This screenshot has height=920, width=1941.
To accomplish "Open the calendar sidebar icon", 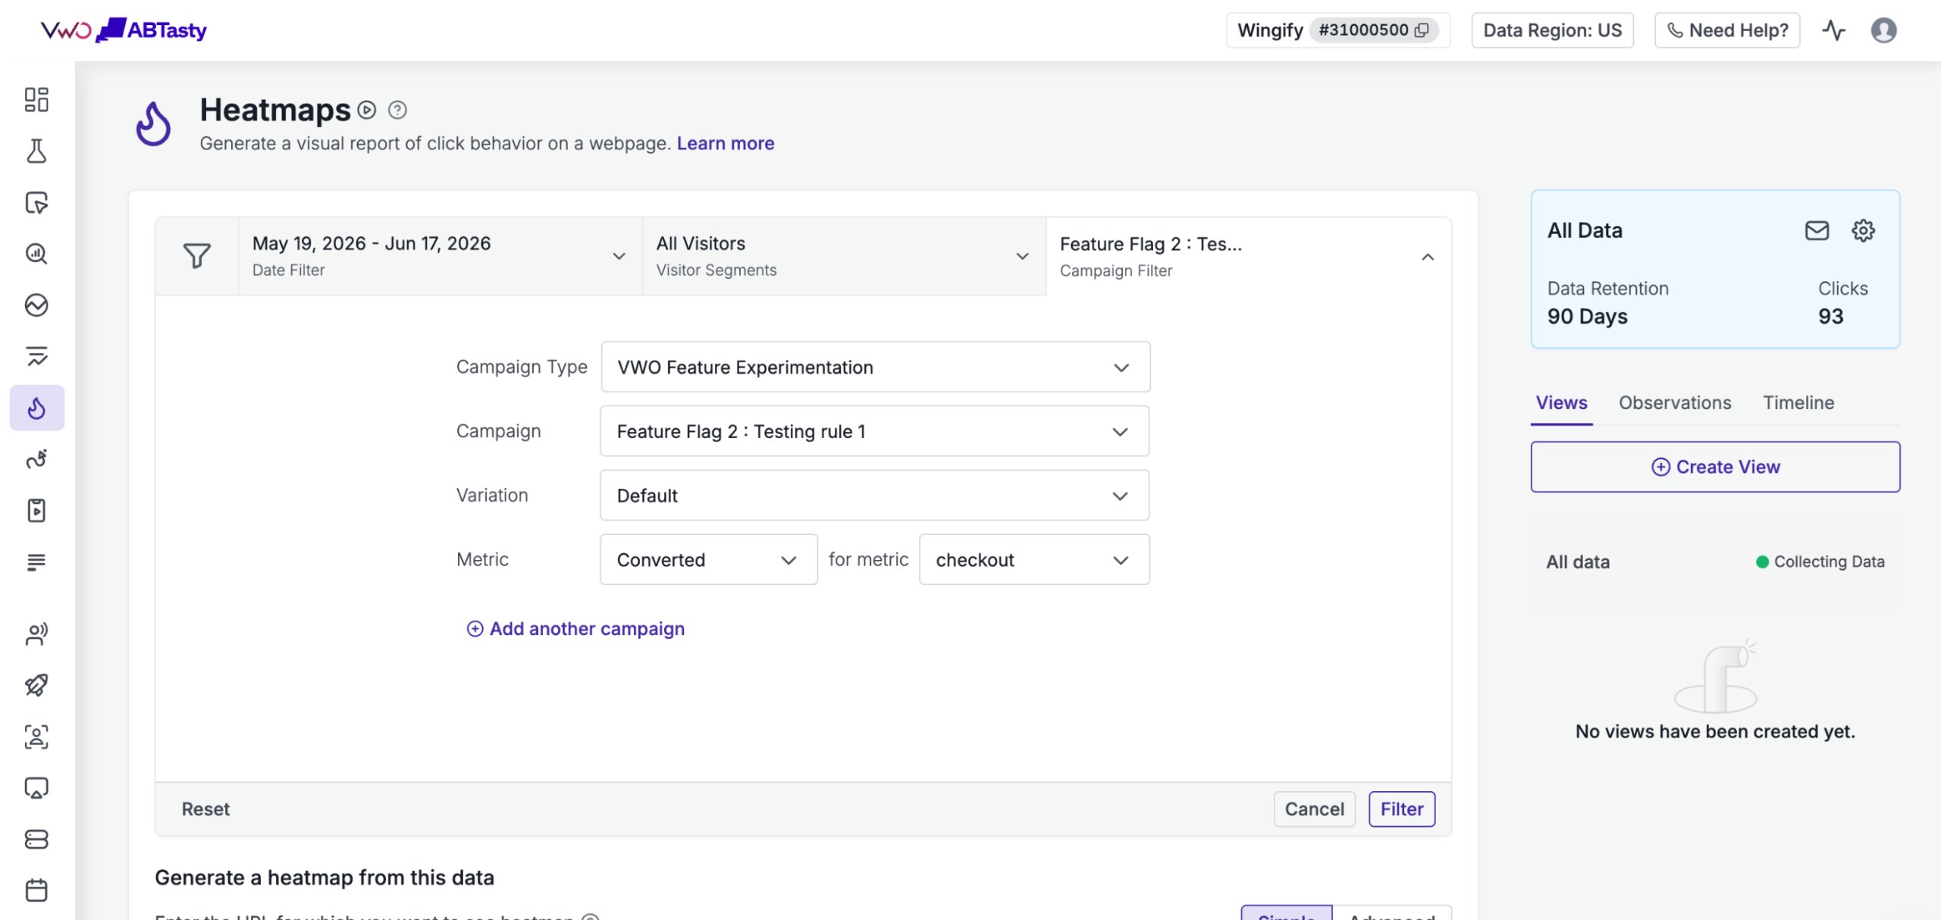I will pyautogui.click(x=36, y=890).
